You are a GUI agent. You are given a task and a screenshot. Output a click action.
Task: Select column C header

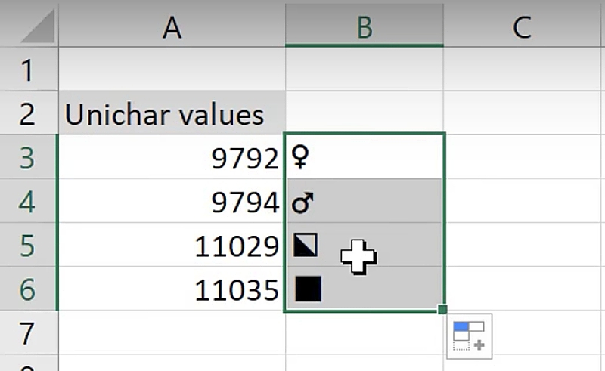521,27
